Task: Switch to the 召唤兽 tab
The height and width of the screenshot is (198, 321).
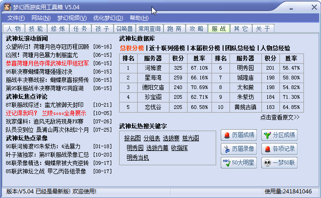Action: [125, 29]
